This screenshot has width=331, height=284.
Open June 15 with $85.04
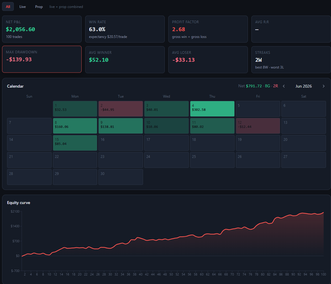tap(75, 143)
